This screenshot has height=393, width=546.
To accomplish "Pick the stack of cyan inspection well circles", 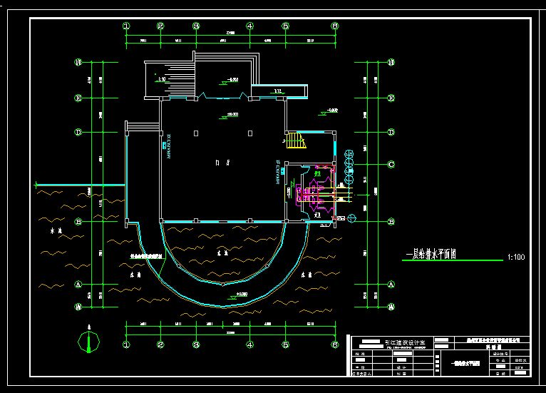I will click(x=349, y=167).
